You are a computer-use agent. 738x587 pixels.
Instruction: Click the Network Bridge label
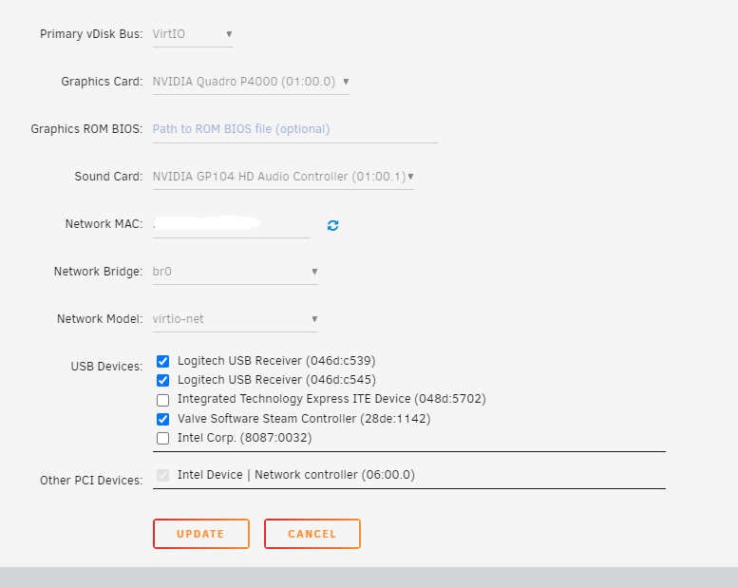tap(99, 272)
